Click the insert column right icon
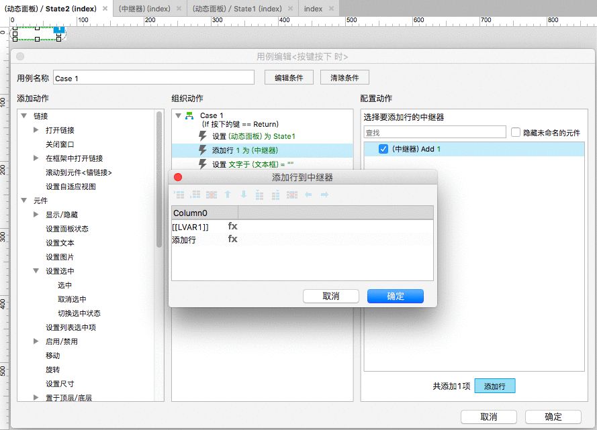This screenshot has height=430, width=597. click(275, 195)
